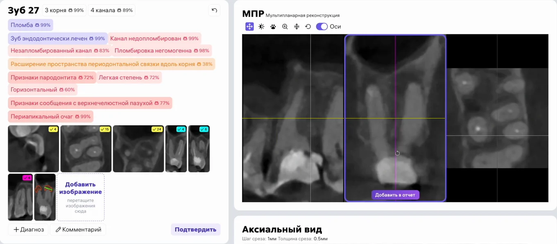557x244 pixels.
Task: Reset the MPR view with the rotate icon
Action: click(x=308, y=27)
